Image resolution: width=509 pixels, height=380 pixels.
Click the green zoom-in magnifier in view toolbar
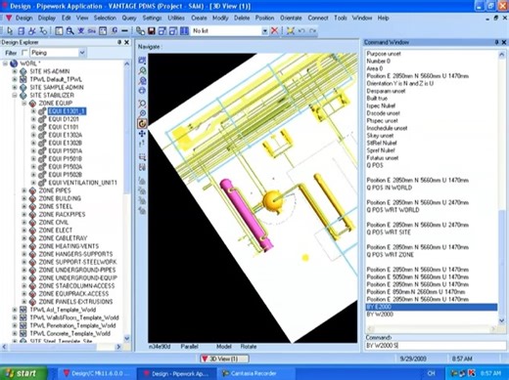coord(142,70)
